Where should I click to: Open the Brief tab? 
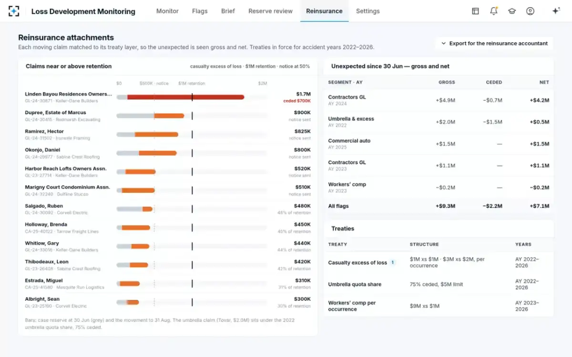tap(228, 11)
